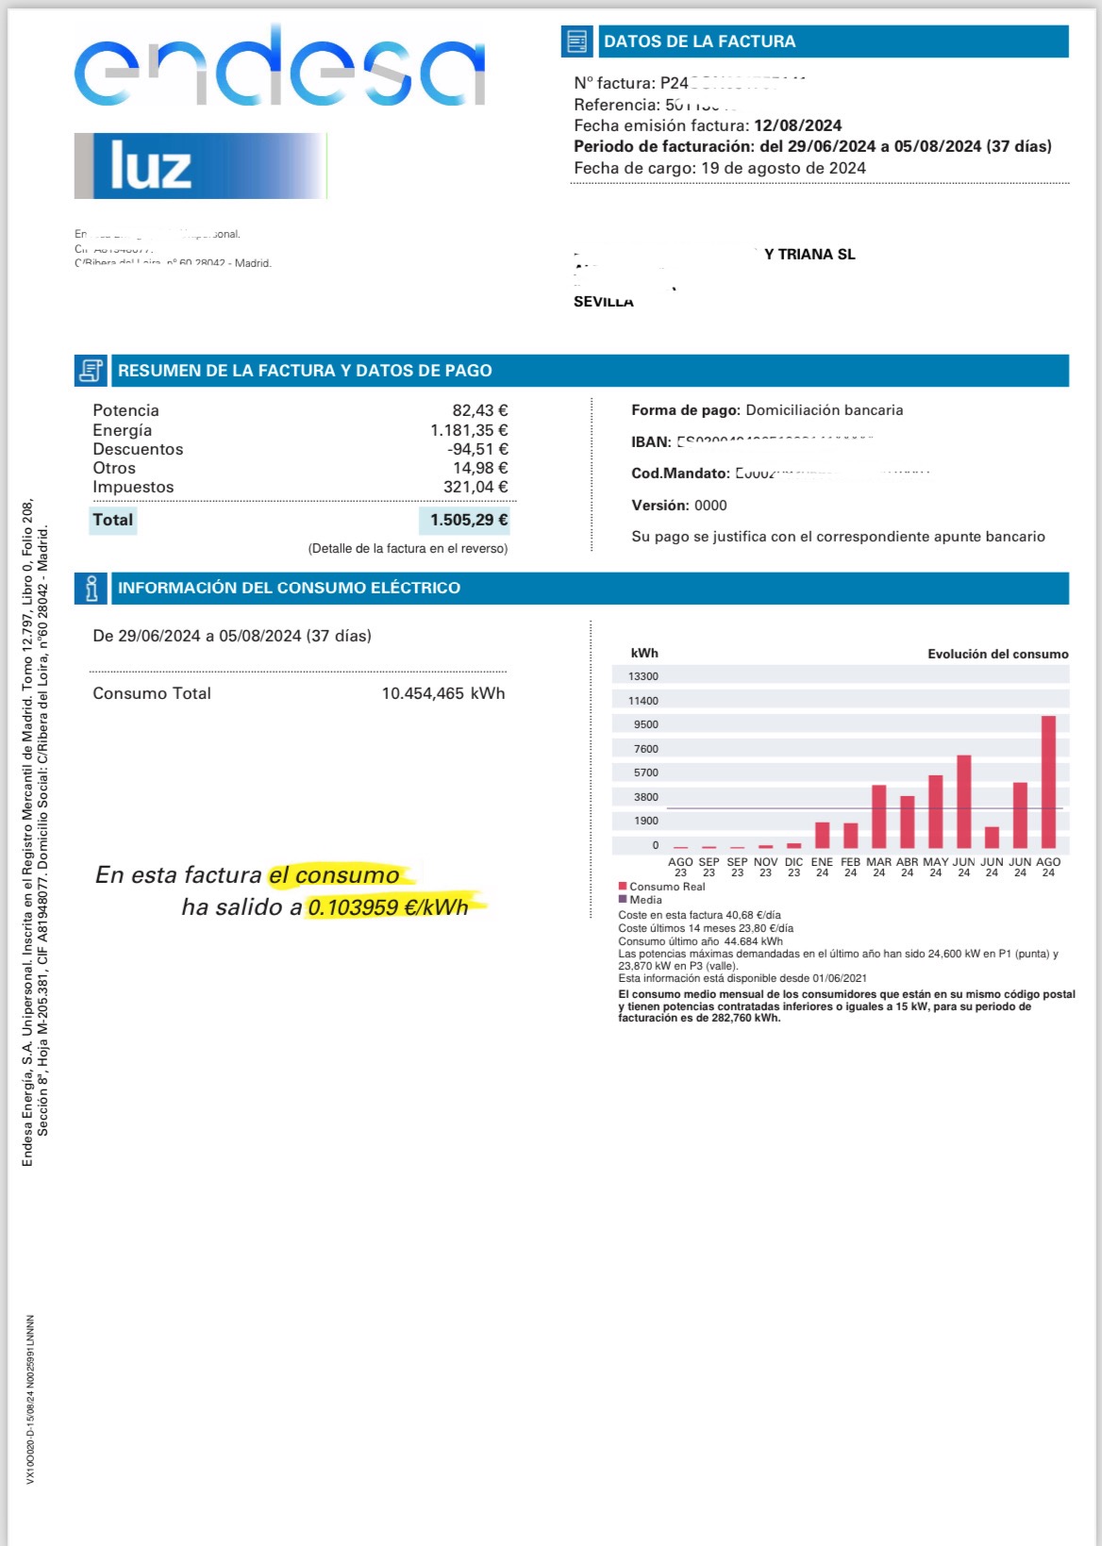The image size is (1102, 1546).
Task: Select the 'INFORMACIÓN DEL CONSUMO ELÉCTRICO' header
Action: (x=591, y=588)
